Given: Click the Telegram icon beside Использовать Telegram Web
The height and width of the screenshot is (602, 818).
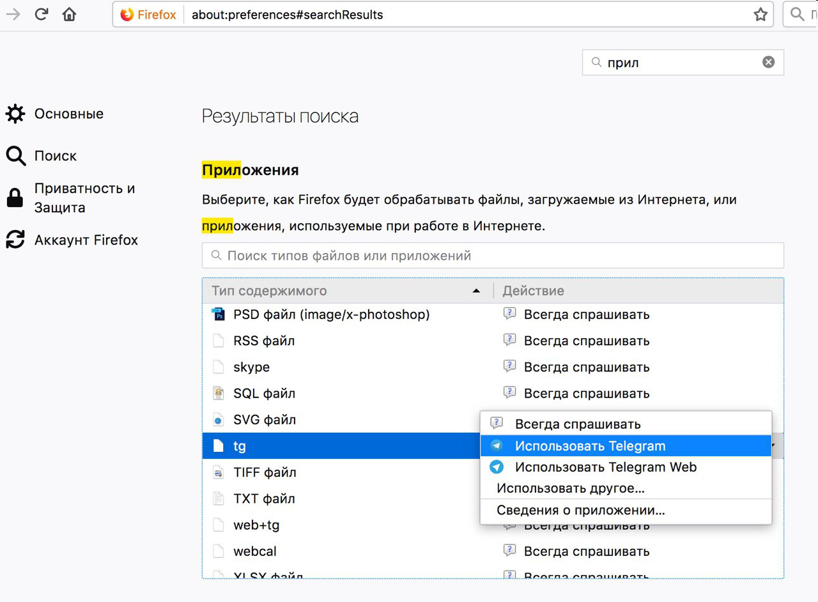Looking at the screenshot, I should coord(497,467).
